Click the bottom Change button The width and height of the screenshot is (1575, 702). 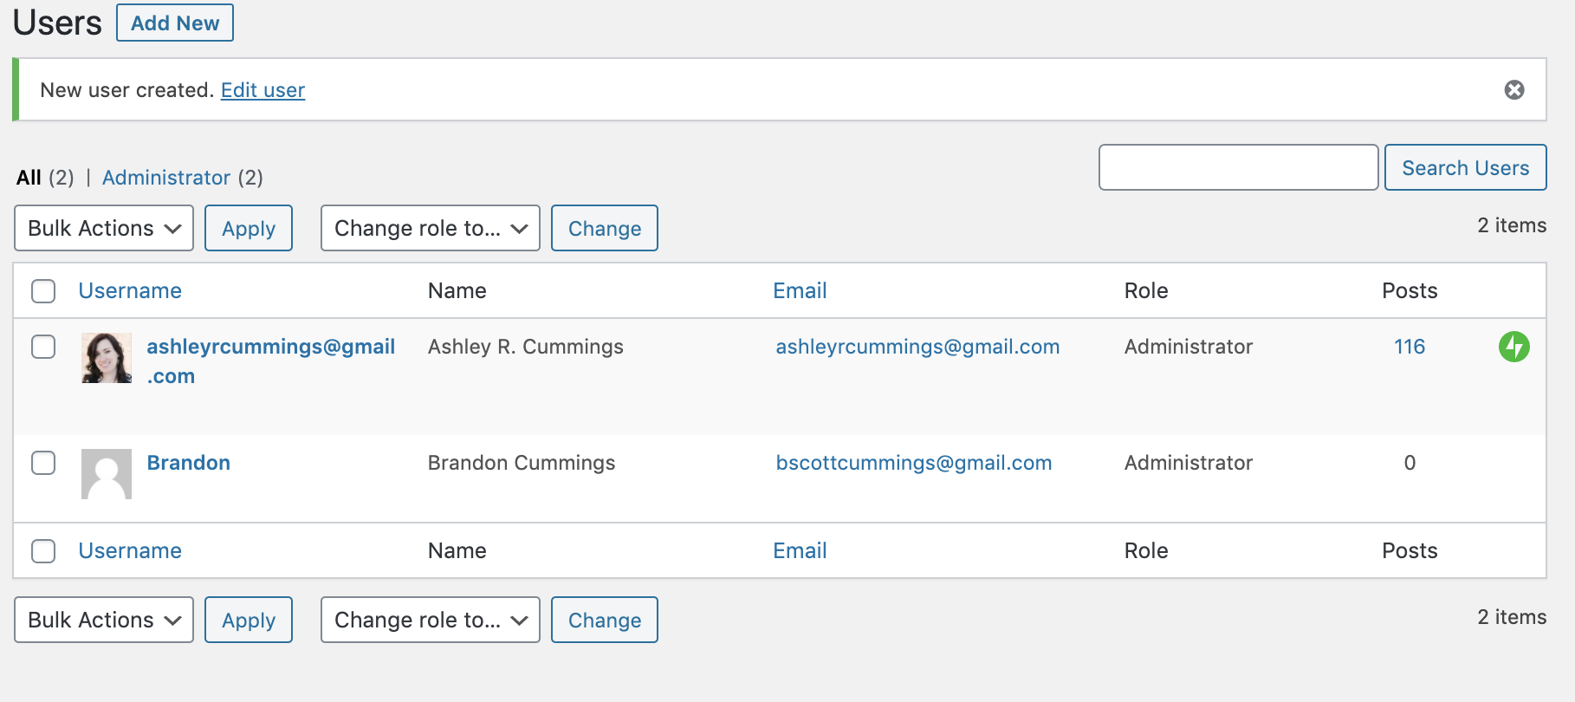tap(605, 620)
